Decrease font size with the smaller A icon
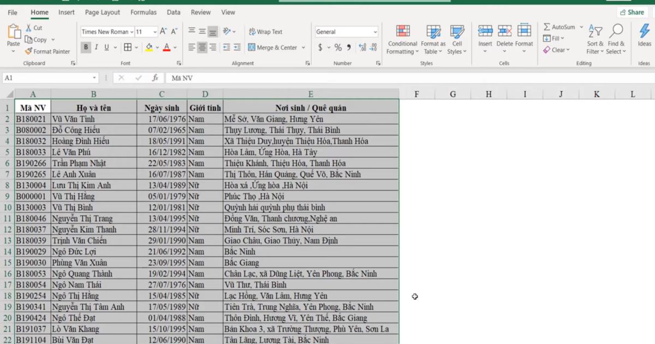The width and height of the screenshot is (655, 344). pyautogui.click(x=174, y=32)
